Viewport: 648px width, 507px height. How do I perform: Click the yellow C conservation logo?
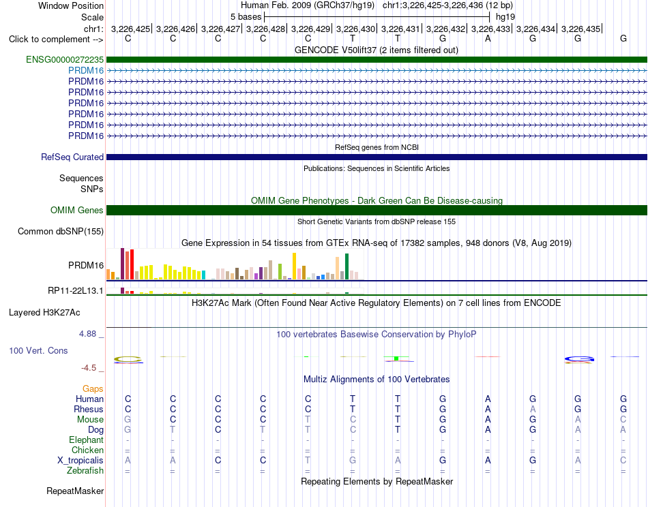(128, 360)
